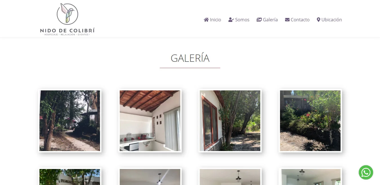The image size is (380, 185).
Task: Go to the Ubicación navigation link
Action: (329, 20)
